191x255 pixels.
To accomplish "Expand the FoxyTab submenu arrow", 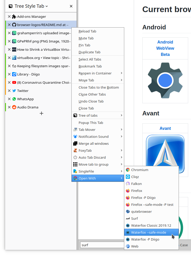I will (x=121, y=150).
